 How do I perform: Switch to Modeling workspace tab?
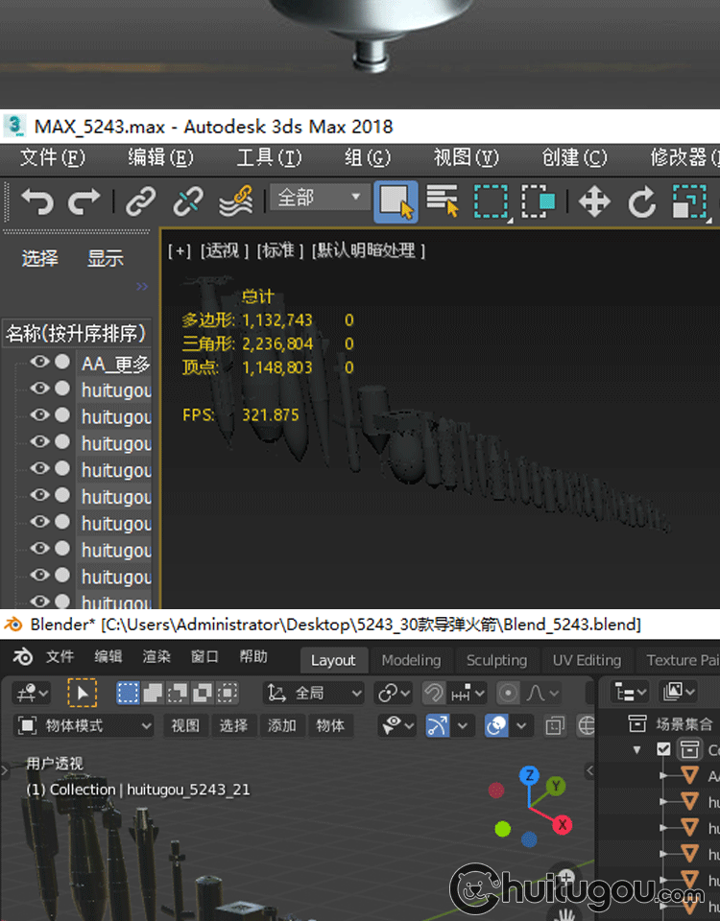point(411,660)
